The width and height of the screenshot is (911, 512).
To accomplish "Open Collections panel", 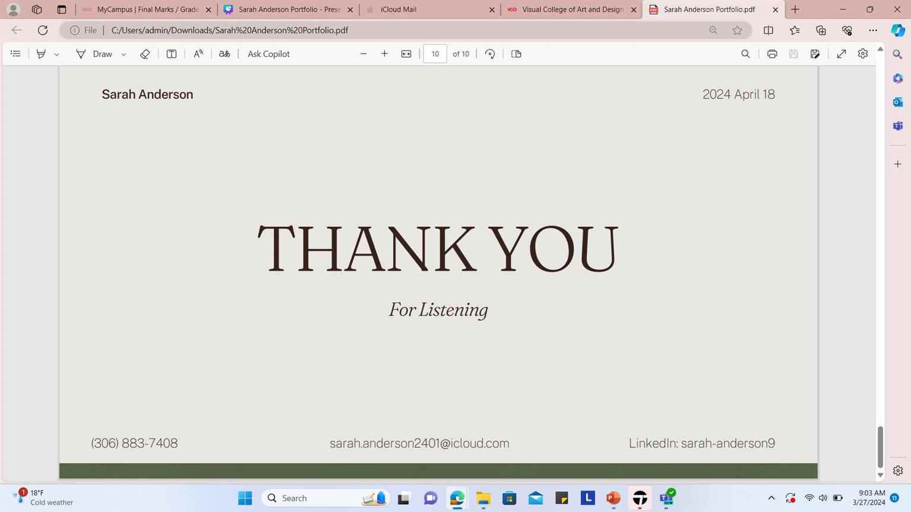I will pyautogui.click(x=821, y=30).
